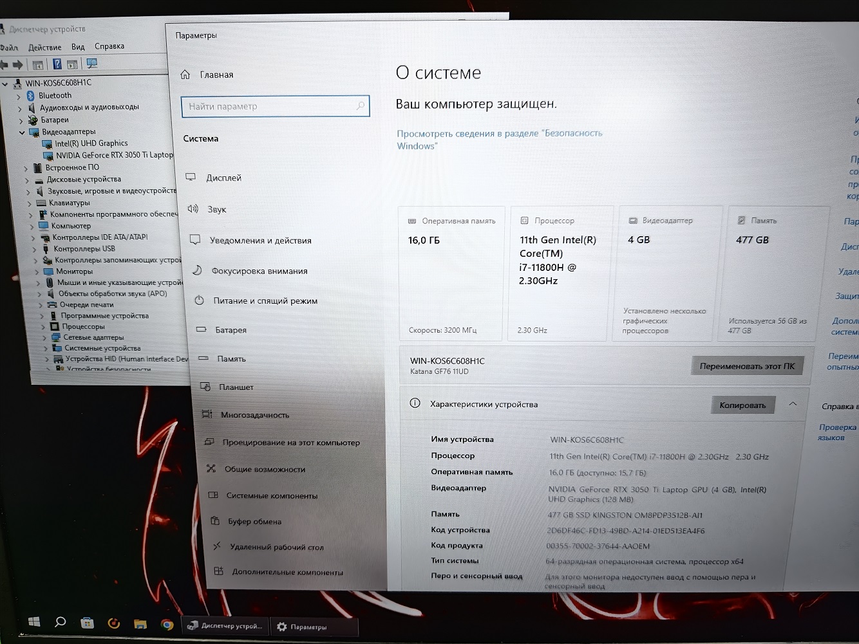Toggle the action pane icon in Device Manager
Screen dimensions: 859x644
coord(72,64)
